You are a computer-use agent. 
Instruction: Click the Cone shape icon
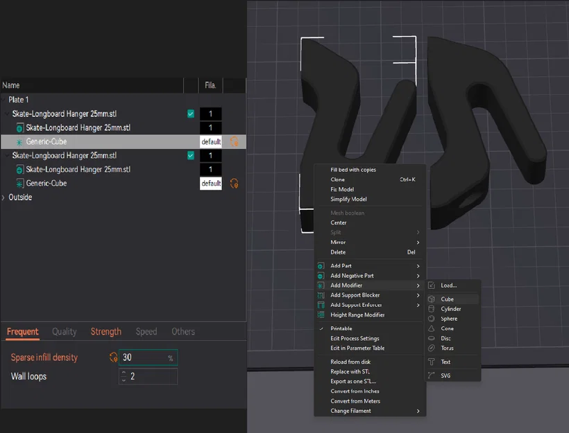(432, 328)
